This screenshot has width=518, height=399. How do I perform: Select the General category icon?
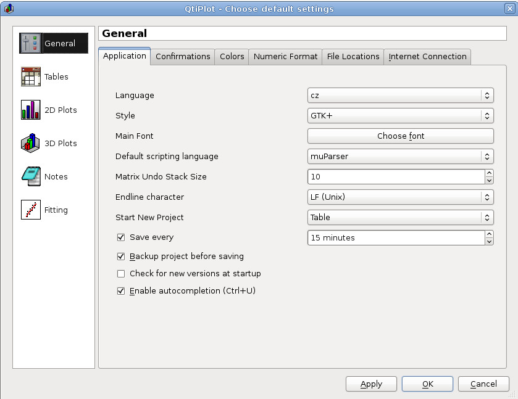point(30,43)
